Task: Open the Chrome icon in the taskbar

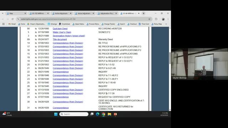Action: coord(104,114)
